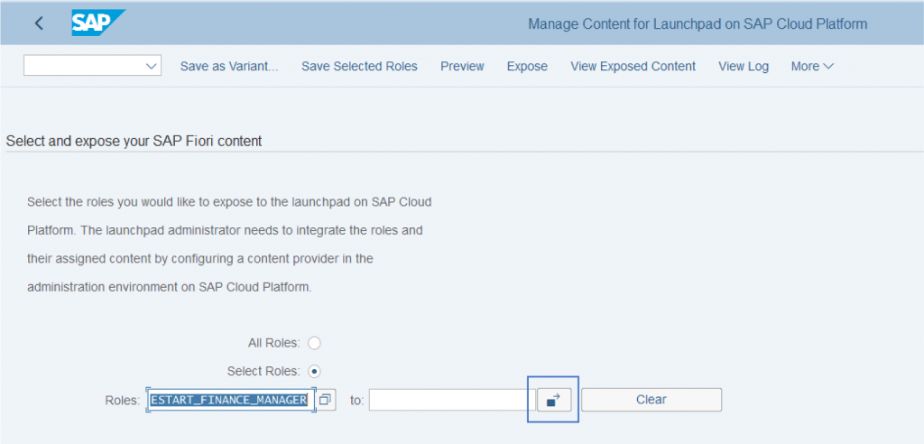Click Save Selected Roles

(x=359, y=66)
